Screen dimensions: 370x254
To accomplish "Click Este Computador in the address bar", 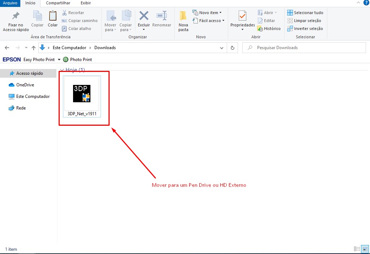I will pos(69,48).
